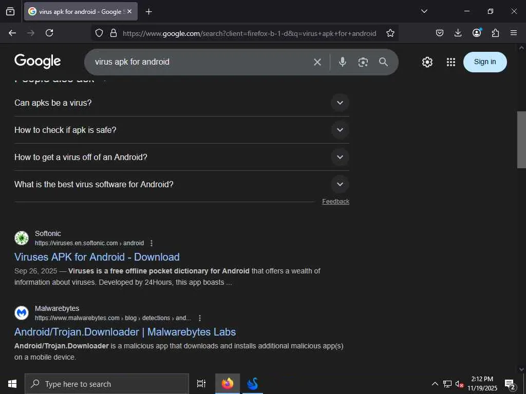The image size is (526, 394).
Task: Clear the search query with X
Action: (x=317, y=62)
